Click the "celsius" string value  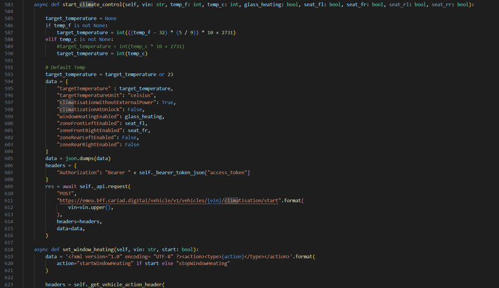coord(141,95)
